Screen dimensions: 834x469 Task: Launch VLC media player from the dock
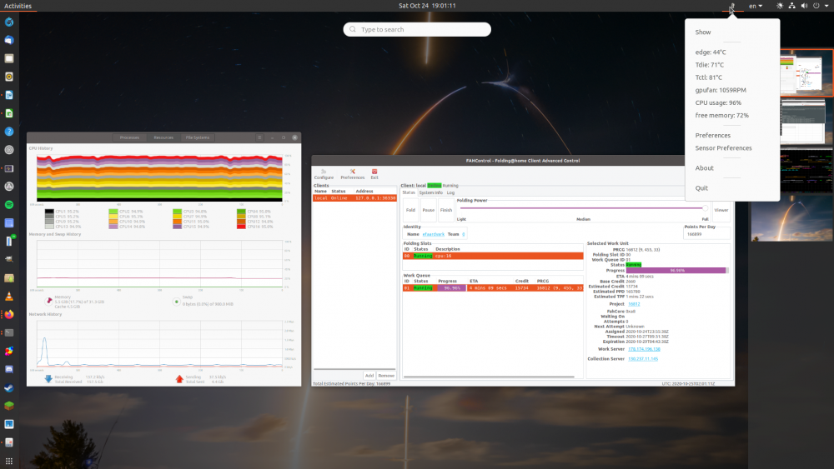tap(9, 297)
